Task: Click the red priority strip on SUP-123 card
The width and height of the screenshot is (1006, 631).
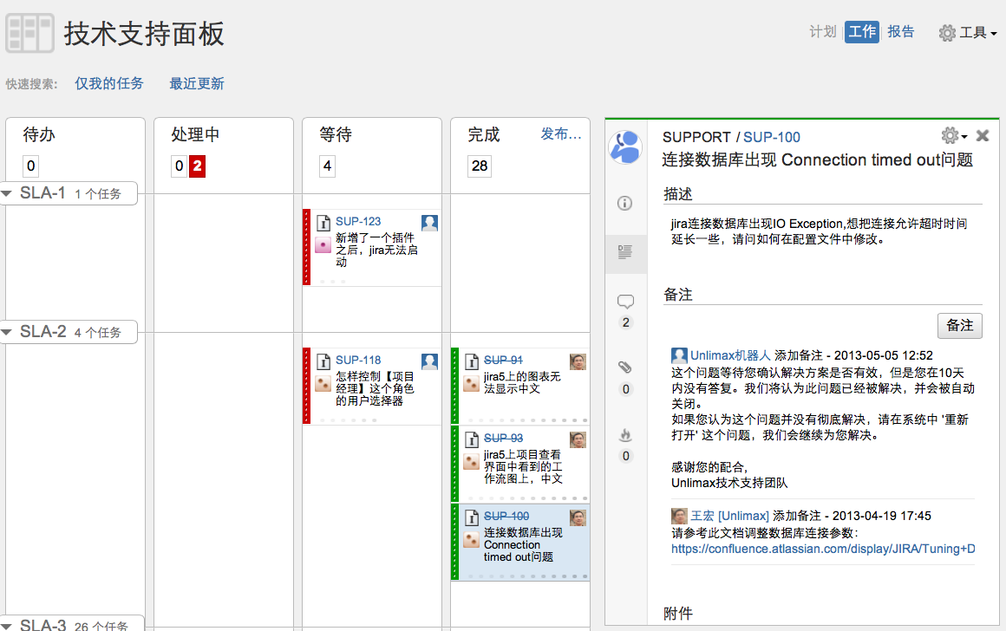Action: [306, 247]
